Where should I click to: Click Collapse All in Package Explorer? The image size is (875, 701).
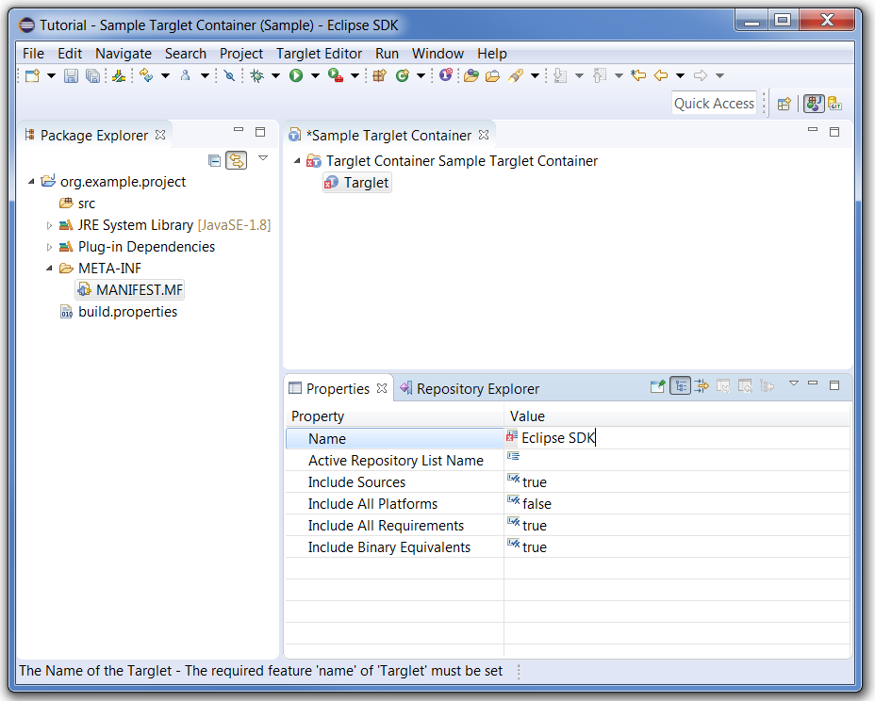click(214, 160)
